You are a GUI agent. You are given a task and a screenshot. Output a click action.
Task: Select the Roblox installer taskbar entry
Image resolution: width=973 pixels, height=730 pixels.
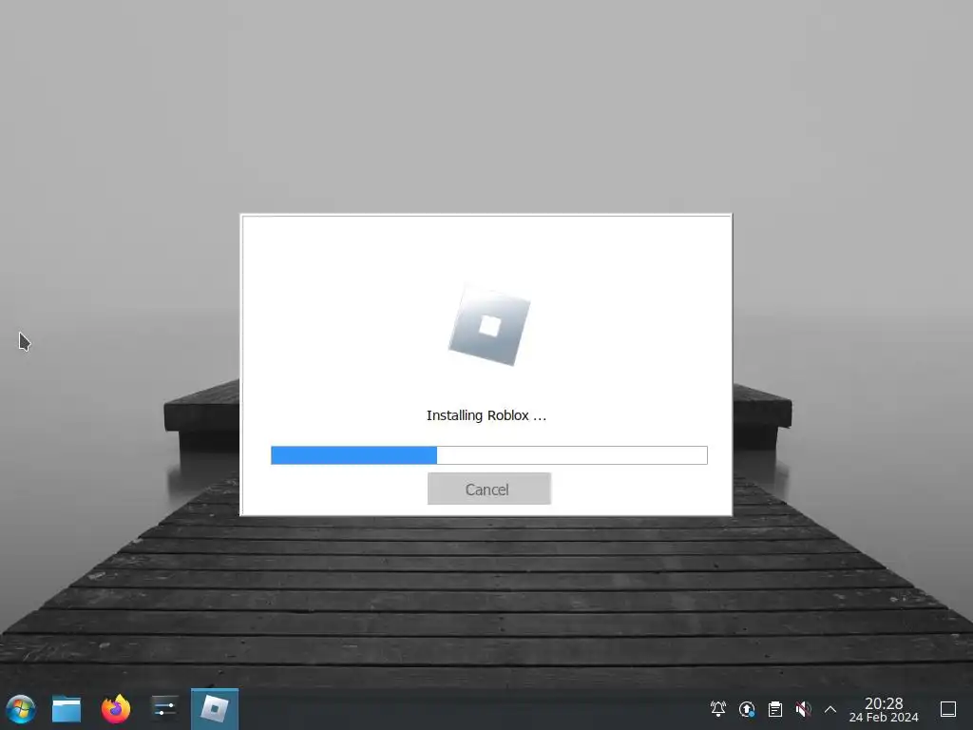coord(215,709)
